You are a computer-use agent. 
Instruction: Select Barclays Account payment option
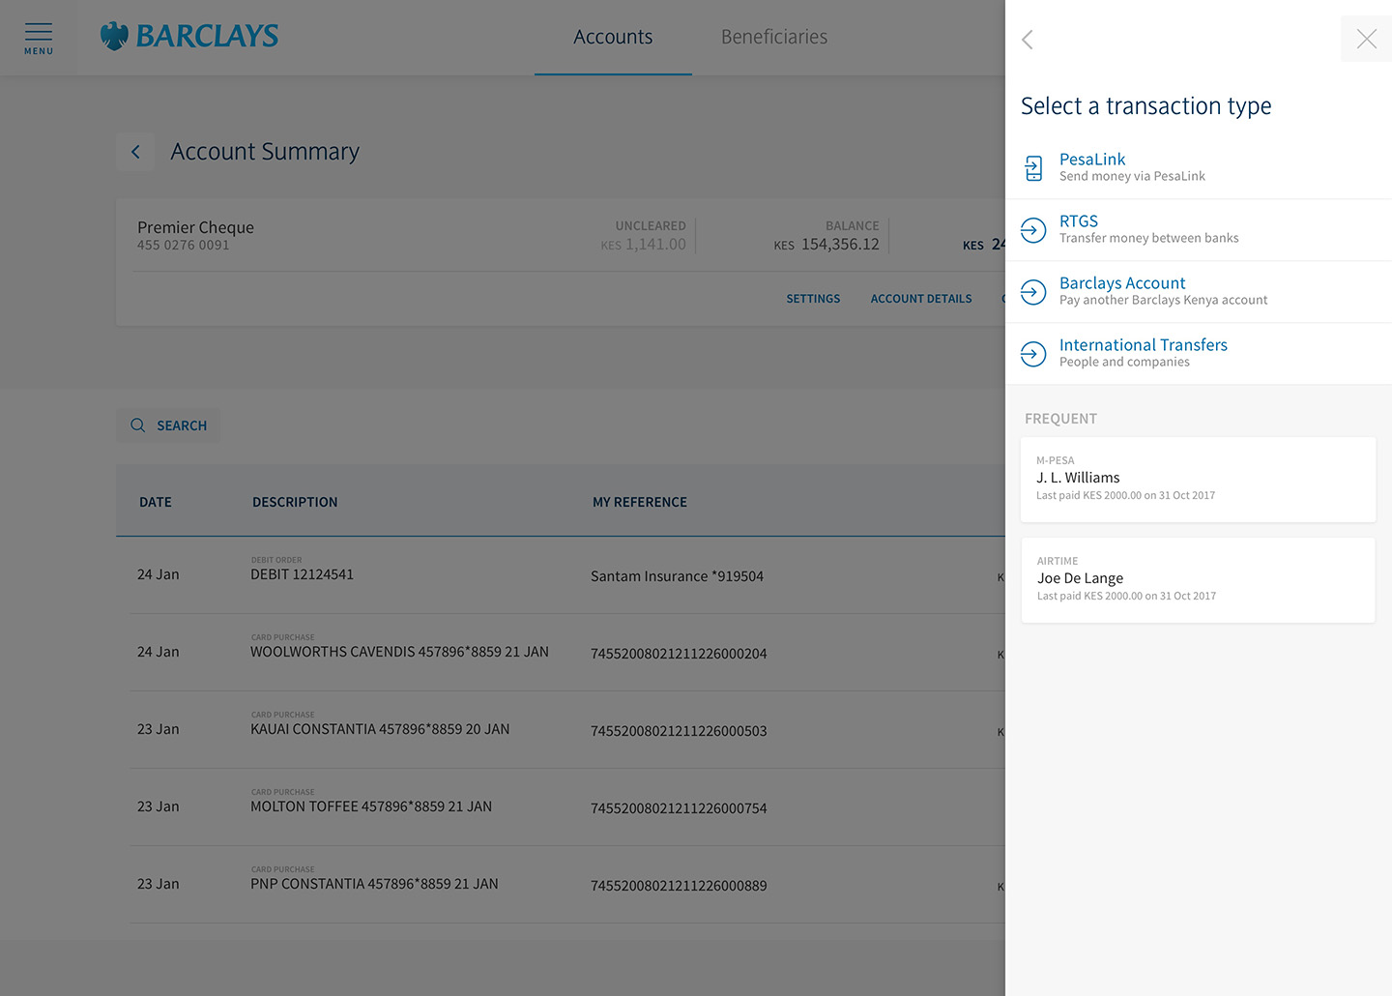click(1199, 292)
